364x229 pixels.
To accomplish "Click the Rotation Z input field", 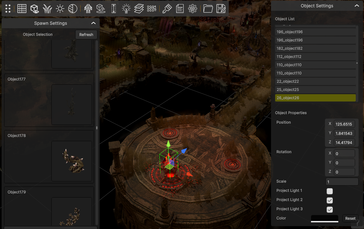I will pyautogui.click(x=344, y=172).
